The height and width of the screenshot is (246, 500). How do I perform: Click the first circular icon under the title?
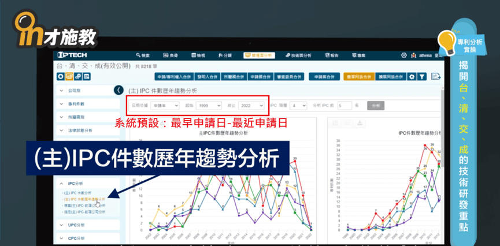click(x=60, y=76)
